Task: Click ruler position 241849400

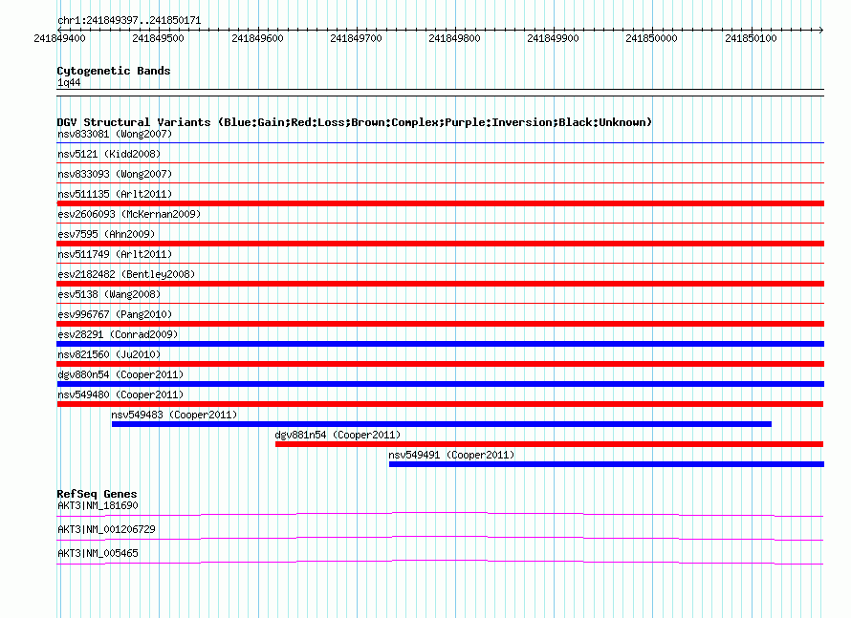Action: [59, 38]
